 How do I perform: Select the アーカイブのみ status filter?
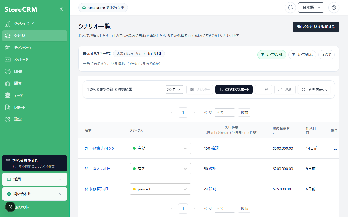302,55
